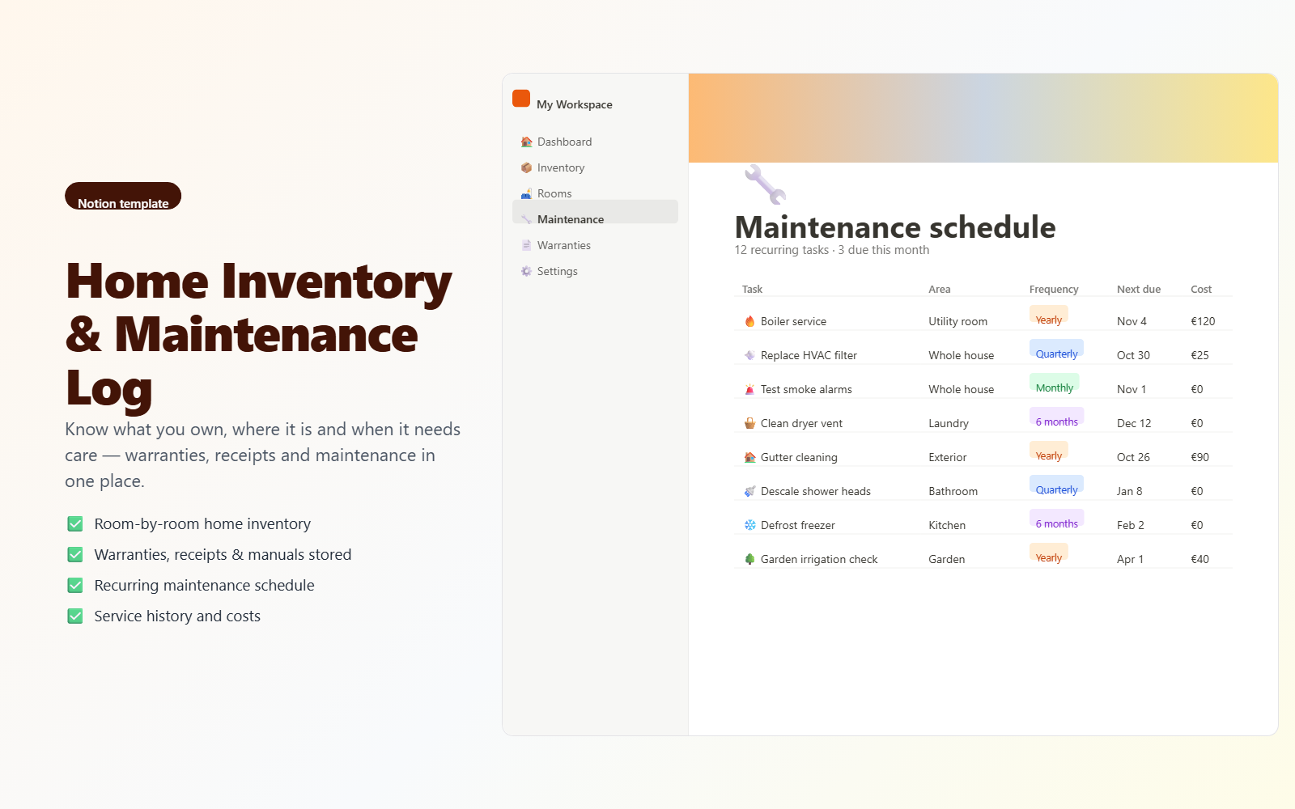The image size is (1295, 809).
Task: Click the fan icon beside Replace HVAC filter
Action: click(749, 355)
